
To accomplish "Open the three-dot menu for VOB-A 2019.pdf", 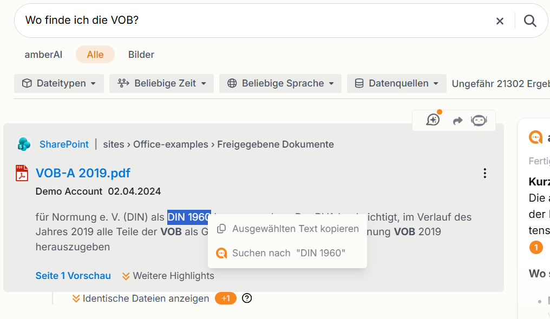I will pos(484,173).
